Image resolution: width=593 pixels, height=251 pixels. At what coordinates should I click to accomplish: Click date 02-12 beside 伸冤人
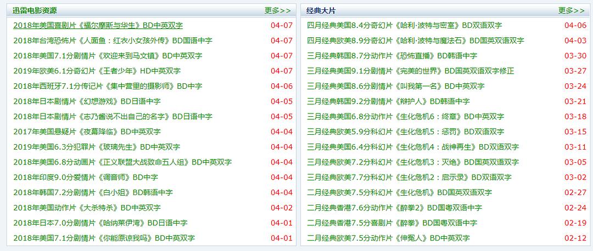(x=575, y=238)
